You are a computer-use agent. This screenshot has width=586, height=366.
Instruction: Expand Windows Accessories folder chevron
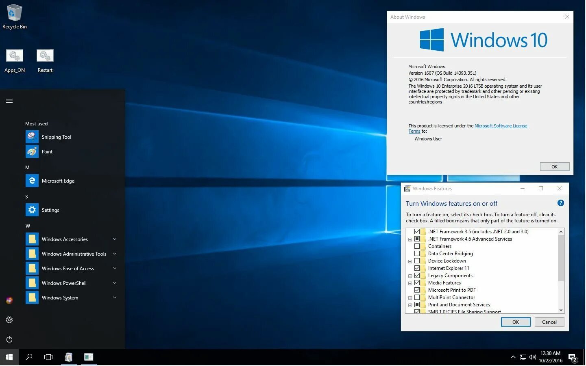click(x=115, y=239)
